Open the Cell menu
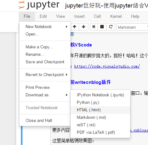The image size is (148, 145). click(x=97, y=17)
